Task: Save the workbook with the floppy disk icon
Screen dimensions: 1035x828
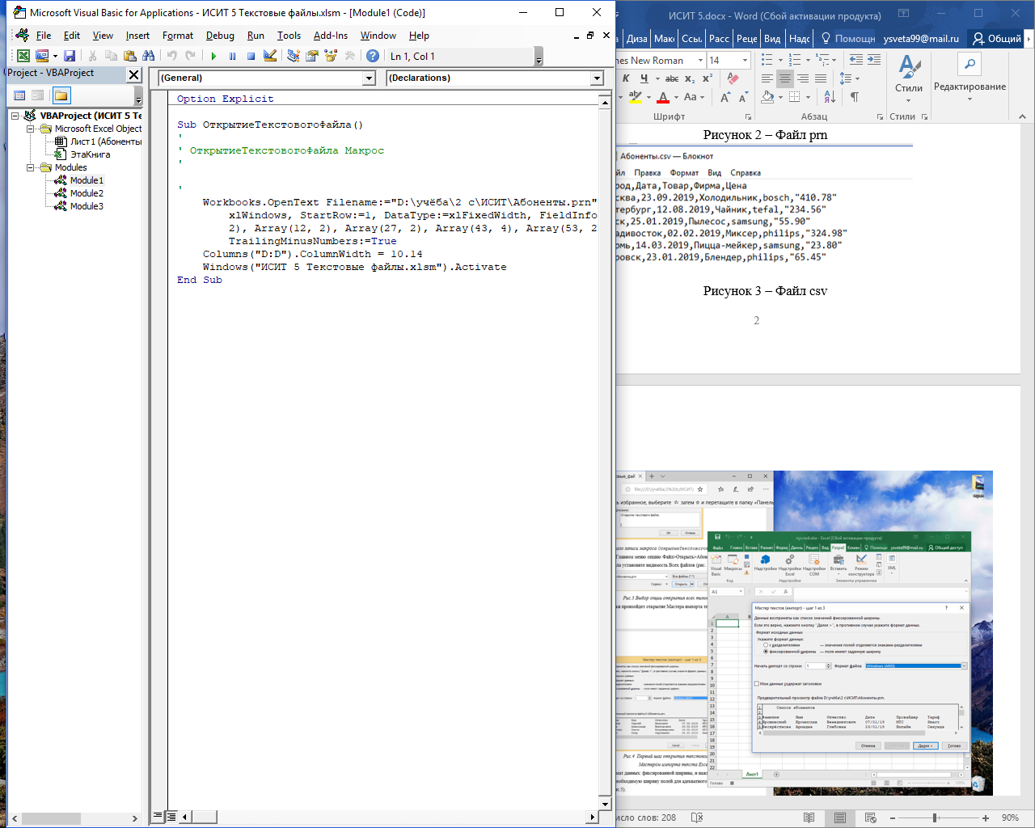Action: (70, 56)
